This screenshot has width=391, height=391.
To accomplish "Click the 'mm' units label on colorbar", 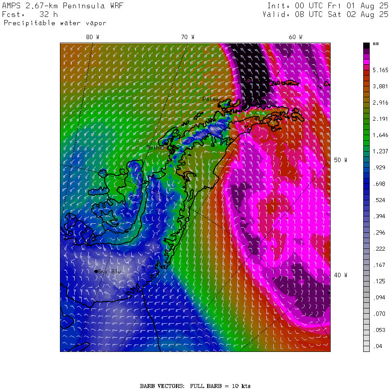I will [x=375, y=44].
